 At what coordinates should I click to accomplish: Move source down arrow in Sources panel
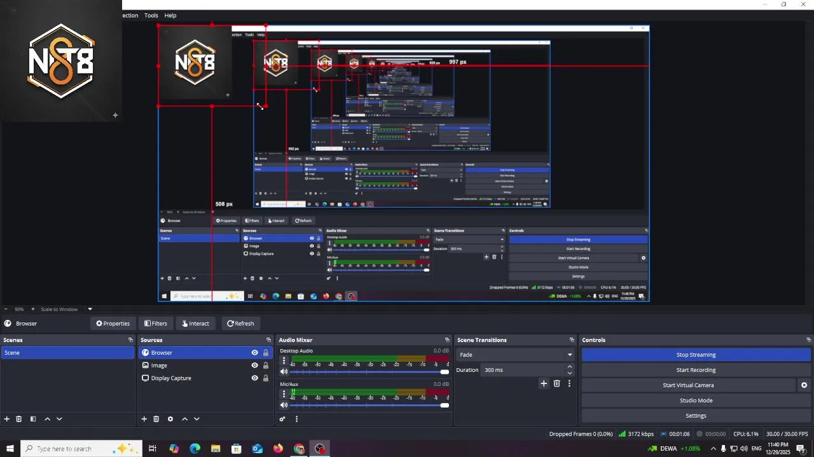coord(197,419)
